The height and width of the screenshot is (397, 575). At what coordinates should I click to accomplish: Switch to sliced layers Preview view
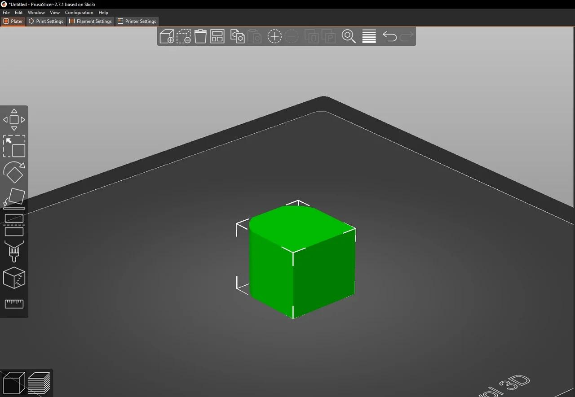pyautogui.click(x=39, y=383)
